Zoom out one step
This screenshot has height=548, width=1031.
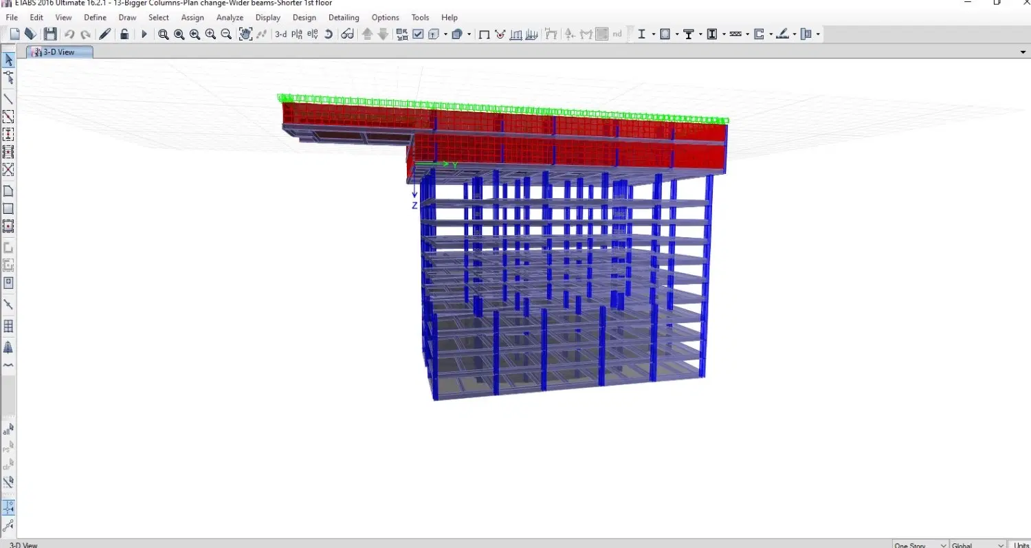coord(226,34)
